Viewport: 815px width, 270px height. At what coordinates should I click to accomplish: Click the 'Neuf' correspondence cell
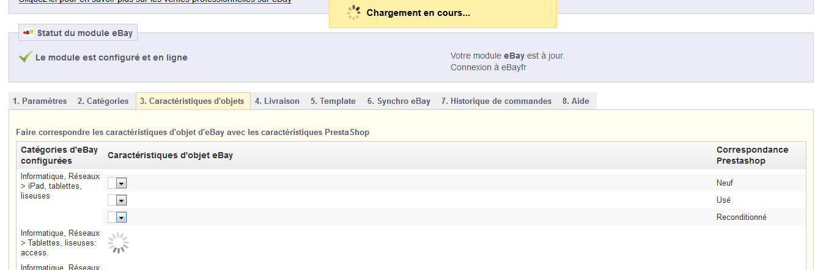pyautogui.click(x=725, y=183)
